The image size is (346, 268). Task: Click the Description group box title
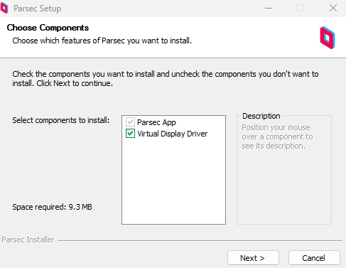point(261,116)
